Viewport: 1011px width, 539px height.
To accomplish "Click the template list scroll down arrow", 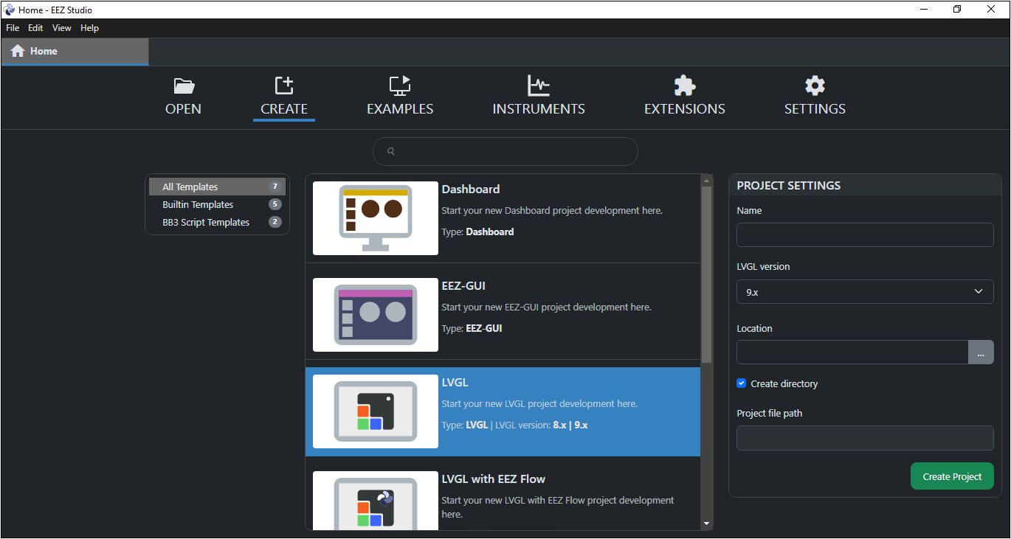I will coord(706,524).
